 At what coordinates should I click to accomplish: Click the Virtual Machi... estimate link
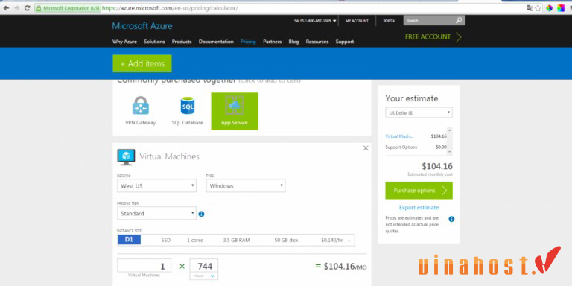click(x=400, y=136)
